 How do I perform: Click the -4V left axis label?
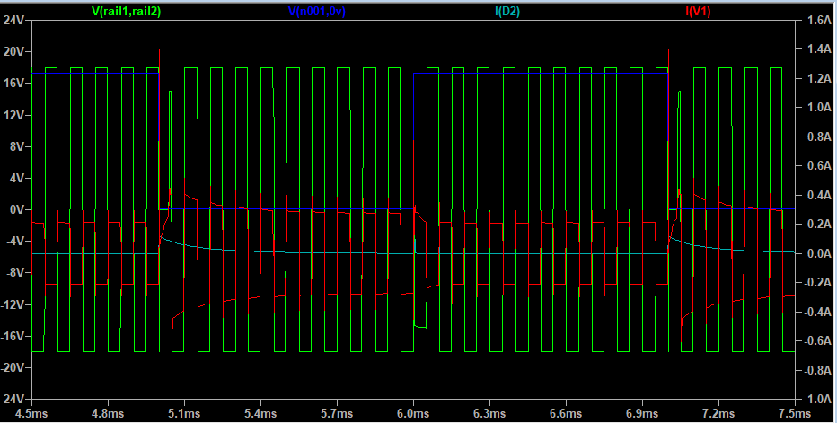(15, 241)
